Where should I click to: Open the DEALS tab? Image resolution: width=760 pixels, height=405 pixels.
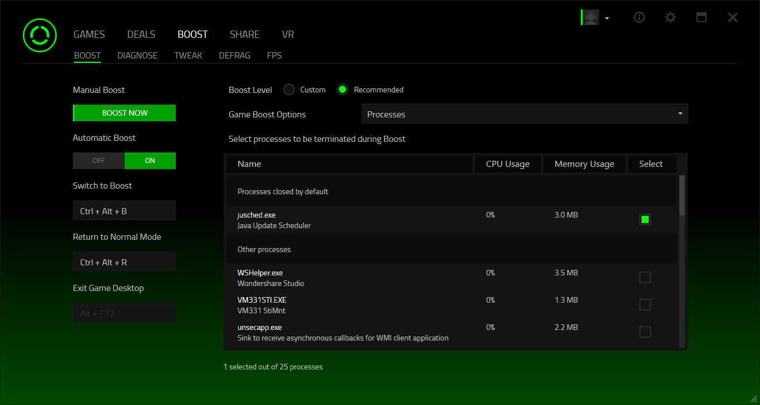[141, 34]
